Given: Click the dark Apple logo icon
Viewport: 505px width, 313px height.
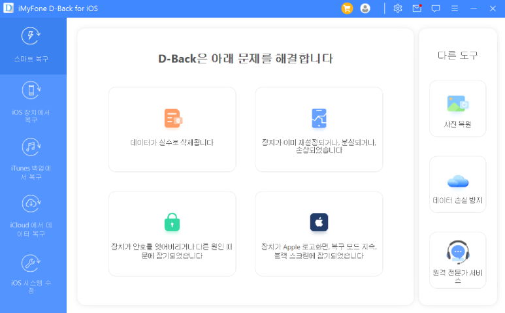Looking at the screenshot, I should pos(319,222).
